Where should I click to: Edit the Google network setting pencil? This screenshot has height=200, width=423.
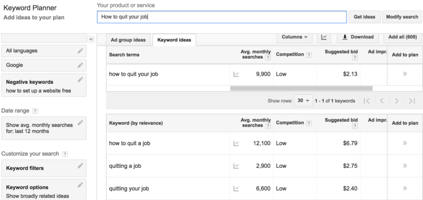pos(80,65)
